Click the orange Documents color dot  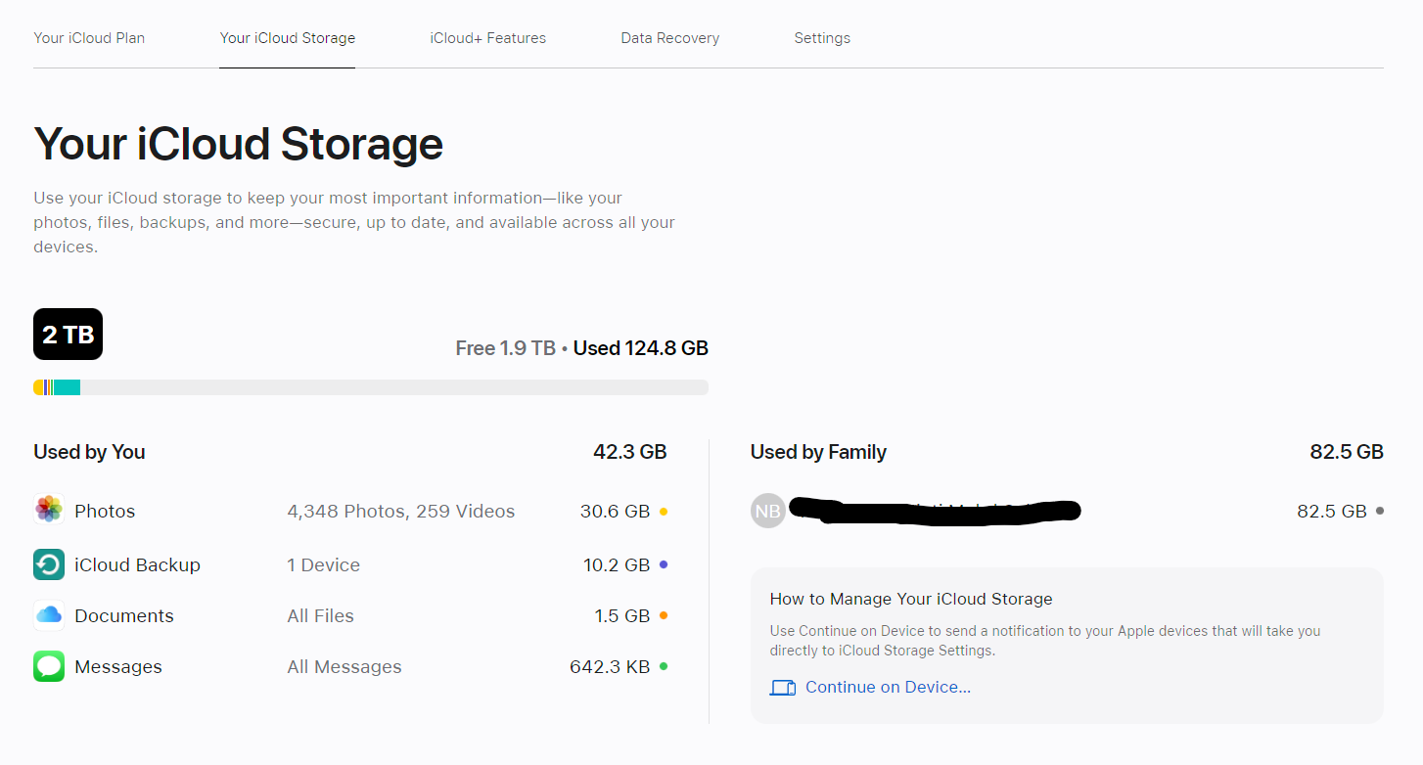664,615
